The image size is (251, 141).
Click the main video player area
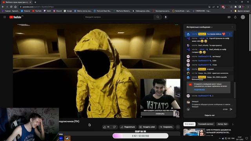tap(96, 71)
